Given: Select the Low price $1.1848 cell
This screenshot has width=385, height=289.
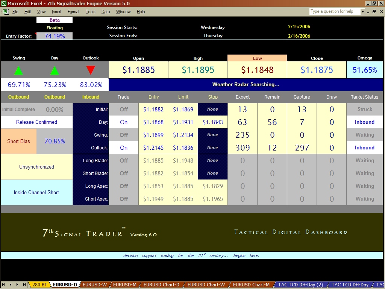Looking at the screenshot, I should click(x=257, y=70).
